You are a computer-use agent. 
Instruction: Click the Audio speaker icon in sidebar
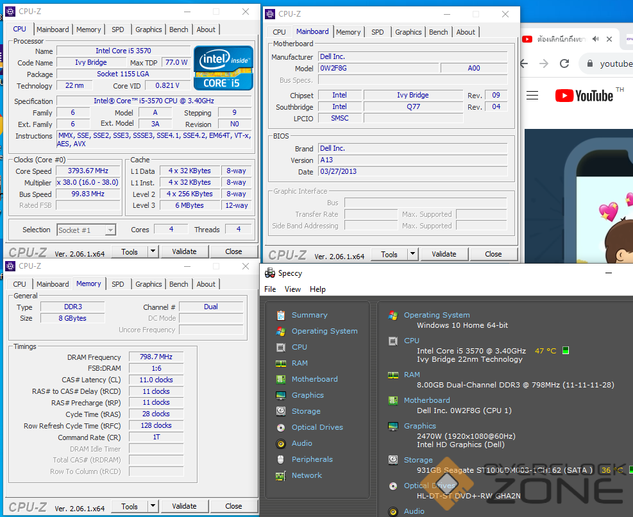pyautogui.click(x=280, y=443)
